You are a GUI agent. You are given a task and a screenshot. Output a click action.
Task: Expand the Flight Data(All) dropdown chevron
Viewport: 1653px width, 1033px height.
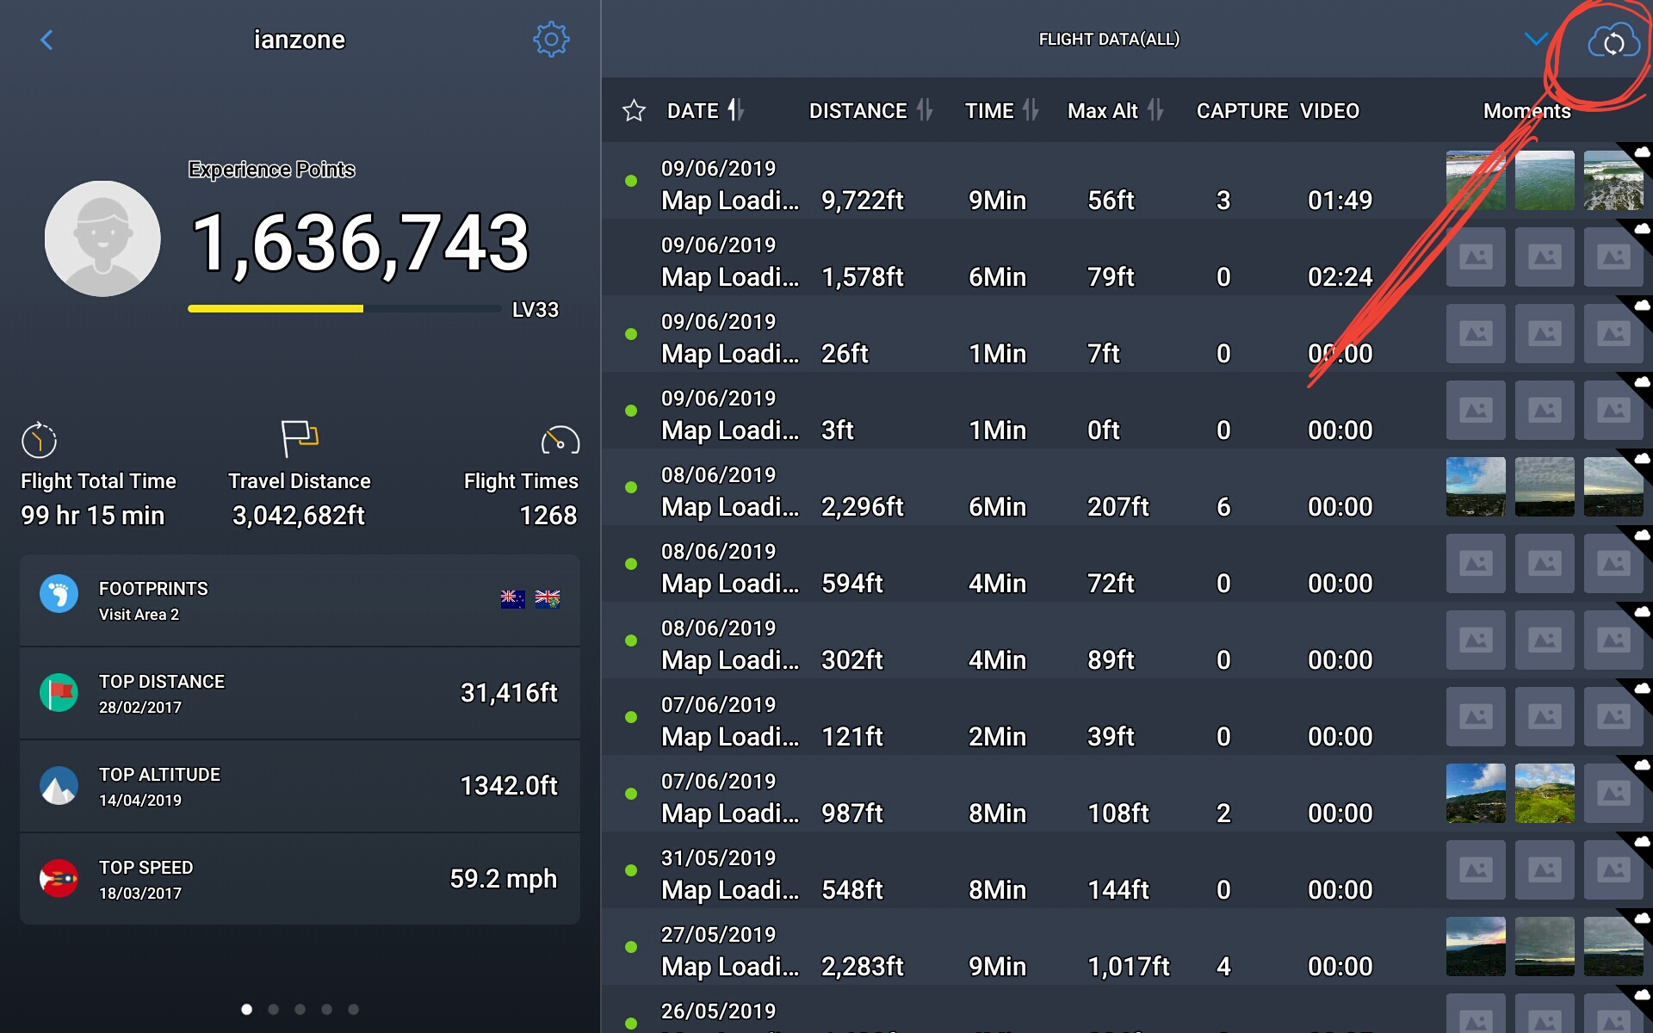pyautogui.click(x=1536, y=40)
